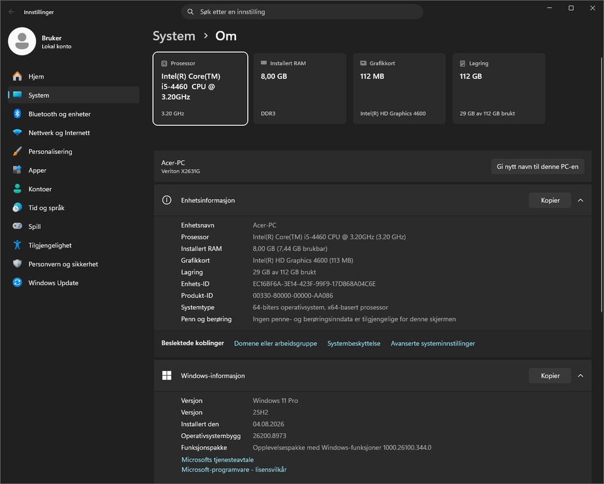Click the Enhetsinformasjon info circle icon
Screen dimensions: 604x484
[167, 200]
